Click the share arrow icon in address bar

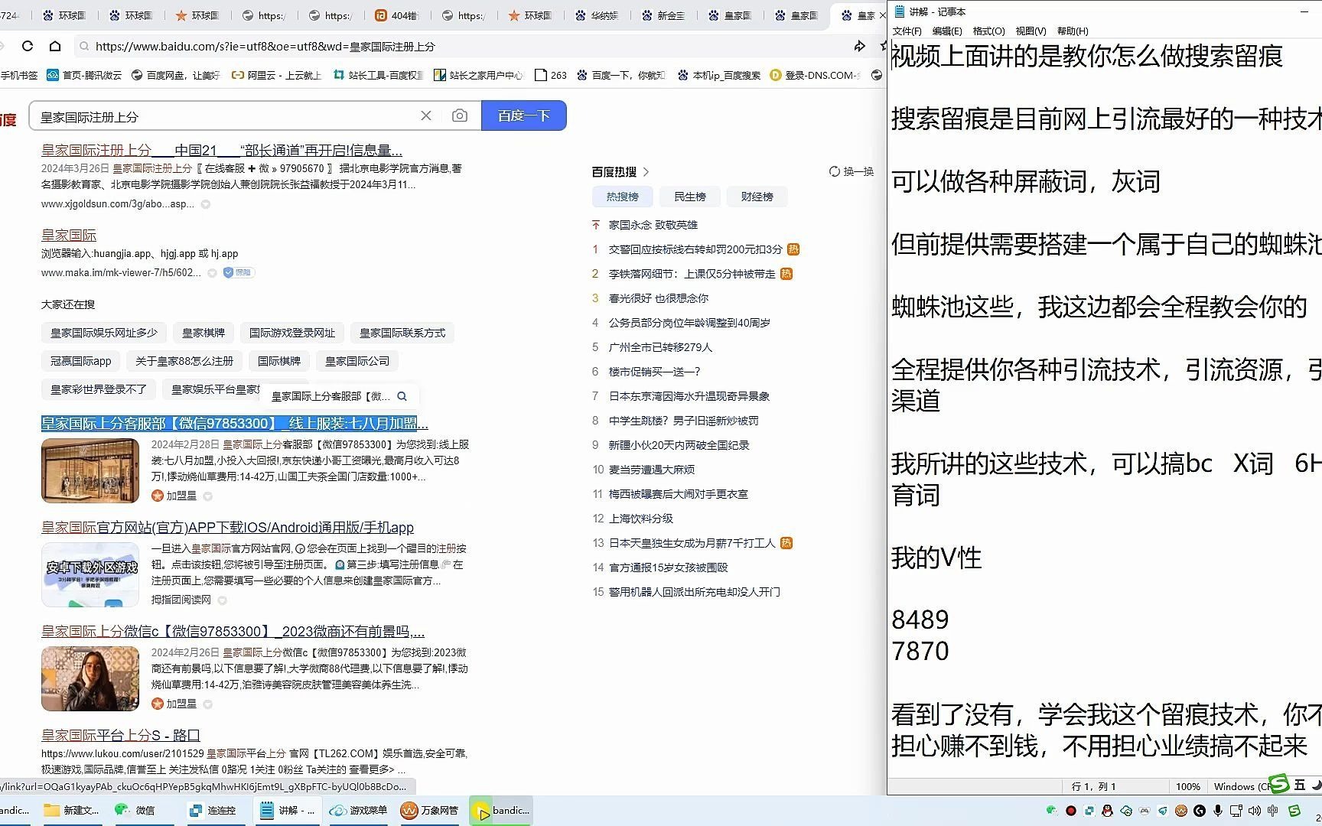tap(860, 46)
